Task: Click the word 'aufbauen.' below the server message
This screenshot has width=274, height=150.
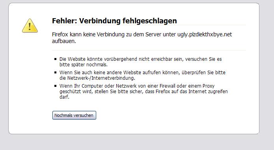Action: 64,41
